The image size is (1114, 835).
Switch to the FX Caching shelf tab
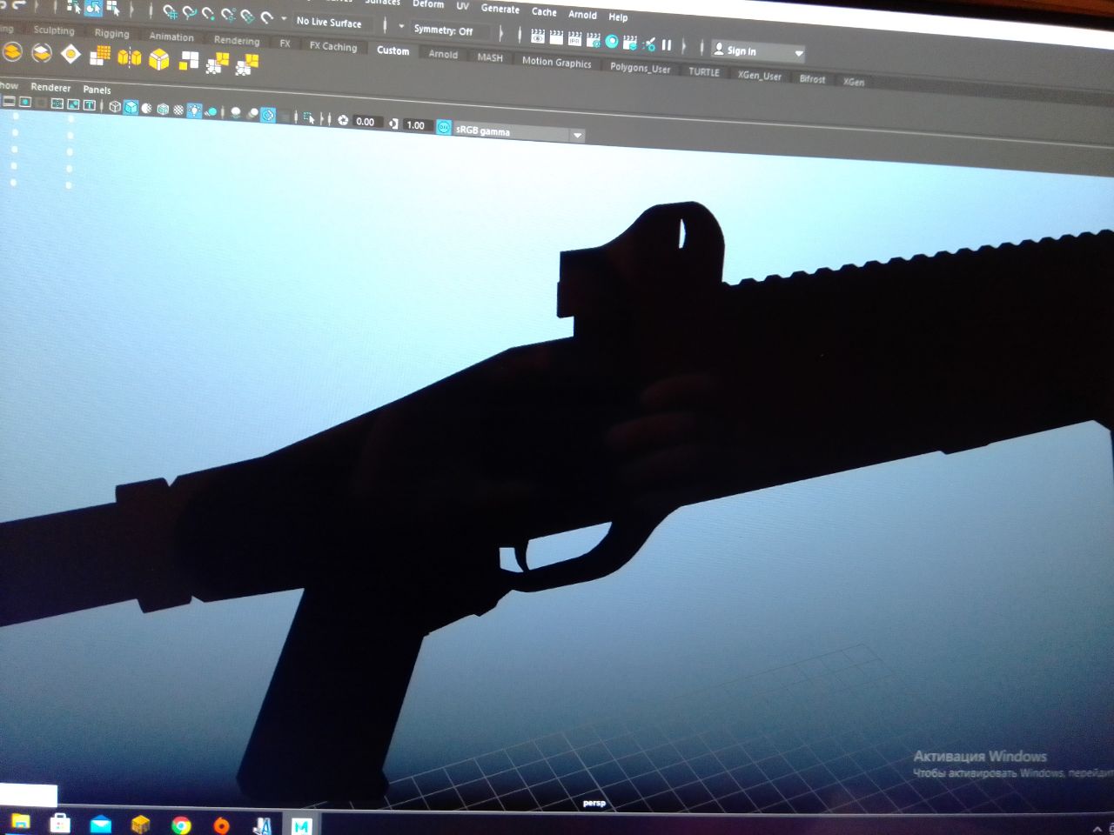[333, 46]
